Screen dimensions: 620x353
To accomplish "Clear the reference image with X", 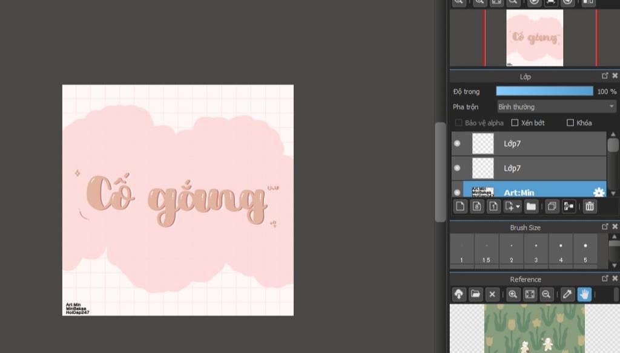I will click(492, 294).
